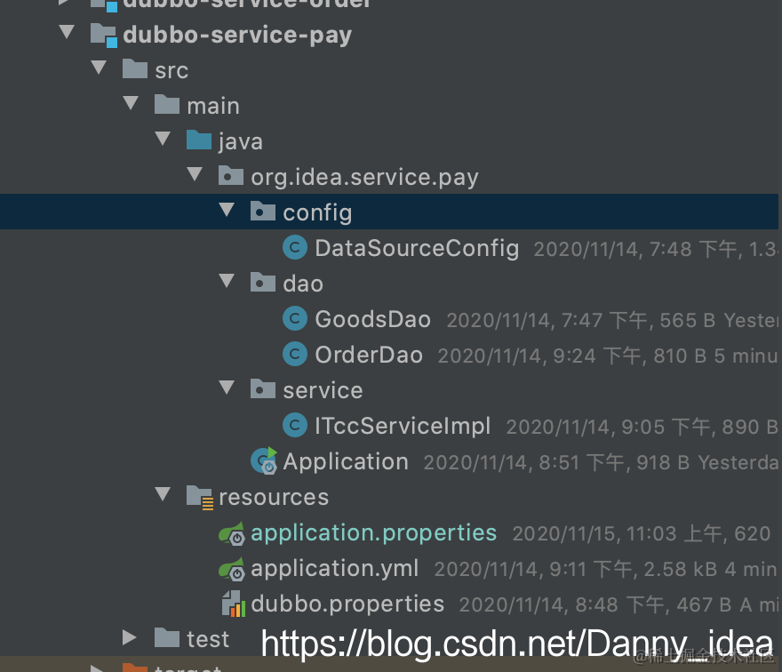
Task: Collapse the dubbo-service-pay module
Action: [x=67, y=32]
